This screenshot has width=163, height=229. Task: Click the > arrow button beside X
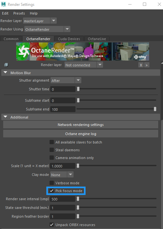pyautogui.click(x=147, y=65)
